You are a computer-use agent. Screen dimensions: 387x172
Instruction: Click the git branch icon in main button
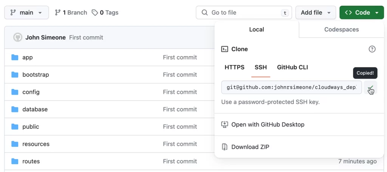coord(13,12)
